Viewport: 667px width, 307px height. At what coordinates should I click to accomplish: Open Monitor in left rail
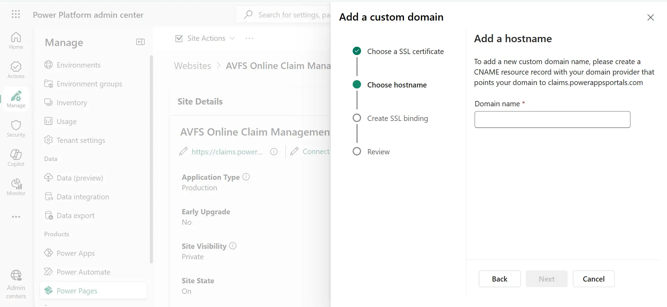pyautogui.click(x=16, y=187)
